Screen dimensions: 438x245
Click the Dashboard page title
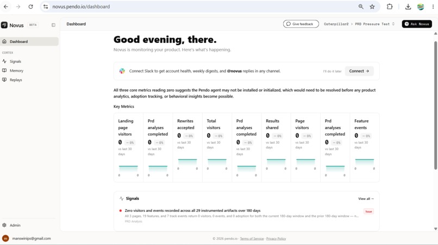pos(76,24)
